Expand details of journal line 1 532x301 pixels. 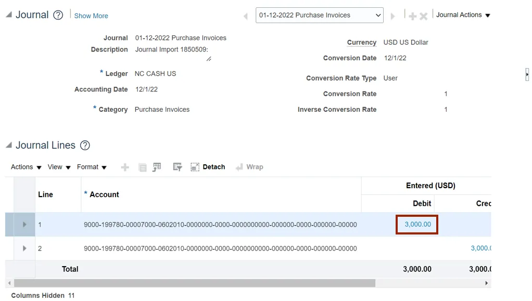coord(24,225)
